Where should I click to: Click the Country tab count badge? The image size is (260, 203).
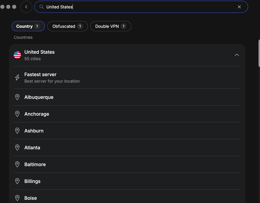pyautogui.click(x=37, y=26)
